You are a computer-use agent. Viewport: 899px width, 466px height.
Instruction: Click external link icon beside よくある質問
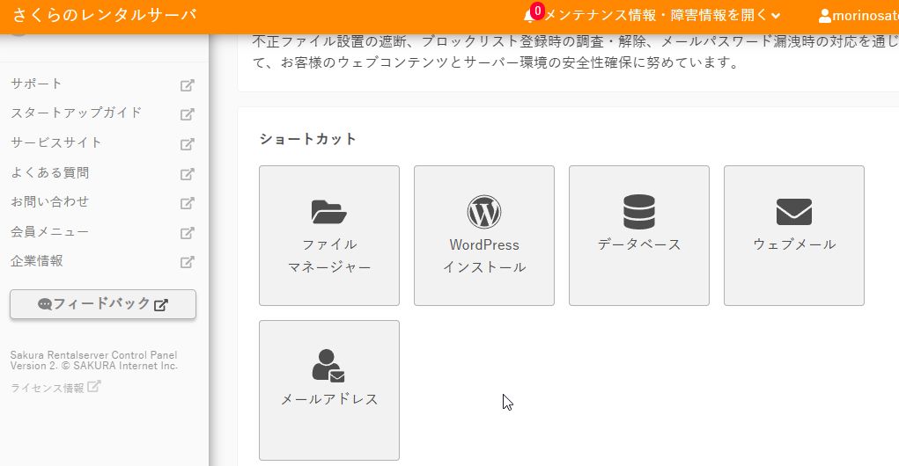(x=187, y=174)
